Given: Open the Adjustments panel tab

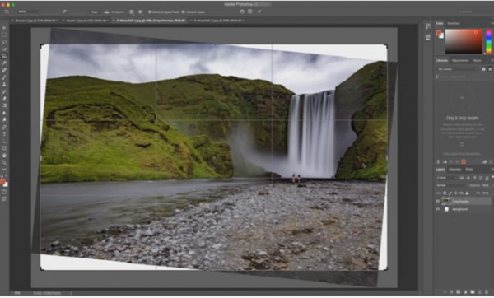Looking at the screenshot, I should [x=460, y=60].
